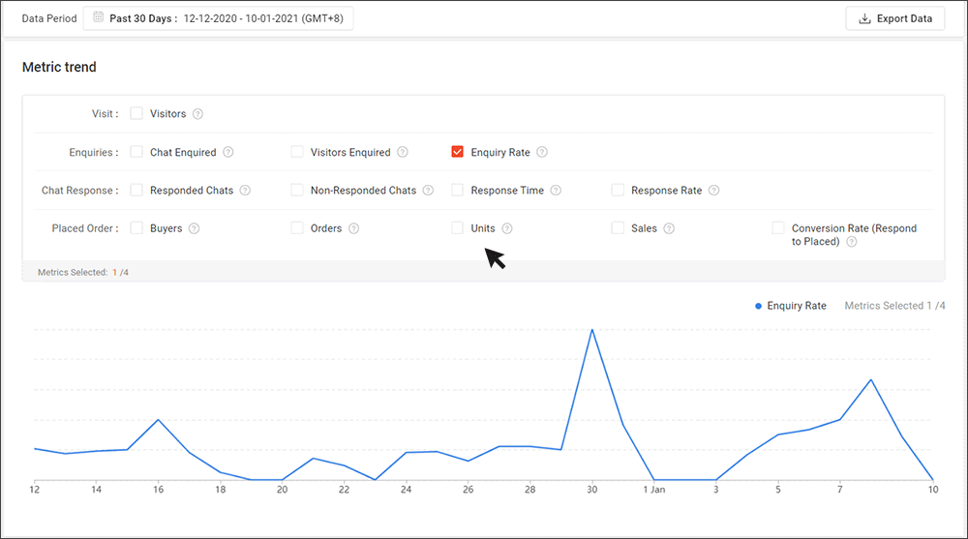968x539 pixels.
Task: Open help icon next to Conversion Rate
Action: point(851,242)
